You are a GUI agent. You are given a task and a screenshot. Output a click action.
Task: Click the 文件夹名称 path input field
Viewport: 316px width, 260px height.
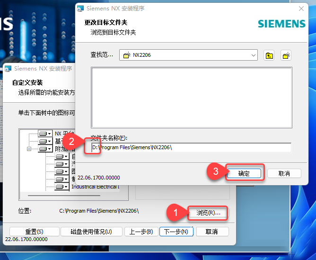click(191, 147)
